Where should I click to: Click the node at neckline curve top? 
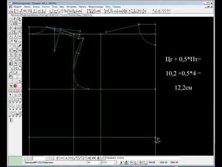[139, 25]
